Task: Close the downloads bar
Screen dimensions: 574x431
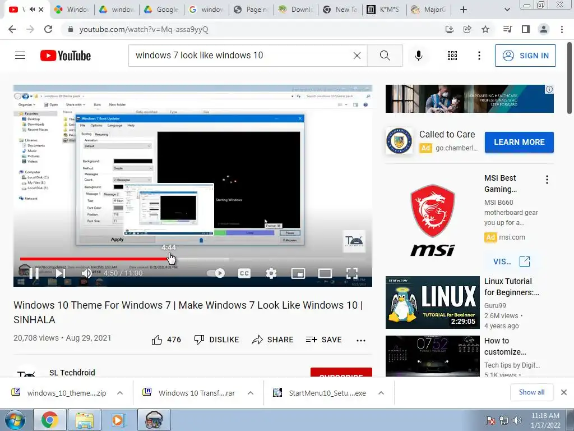Action: coord(564,392)
